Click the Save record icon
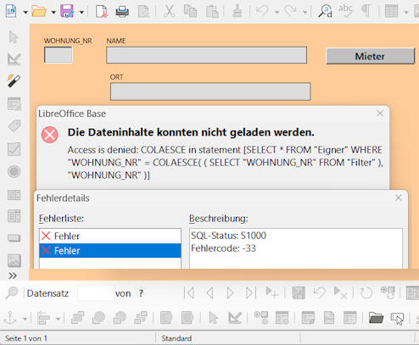 pos(299,292)
